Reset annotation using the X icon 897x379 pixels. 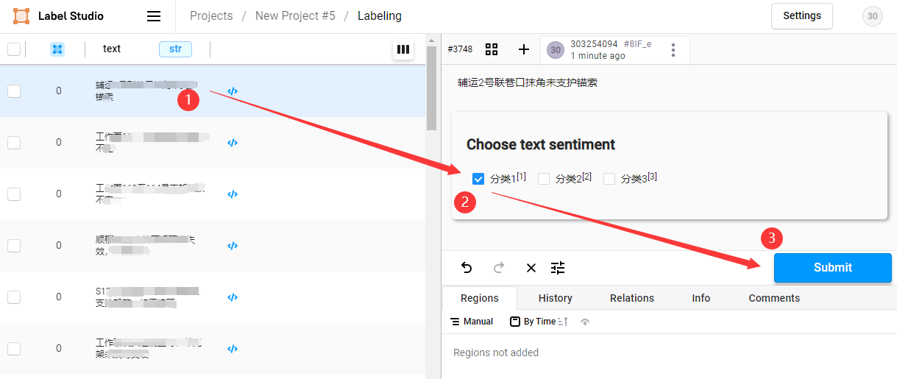(x=531, y=268)
